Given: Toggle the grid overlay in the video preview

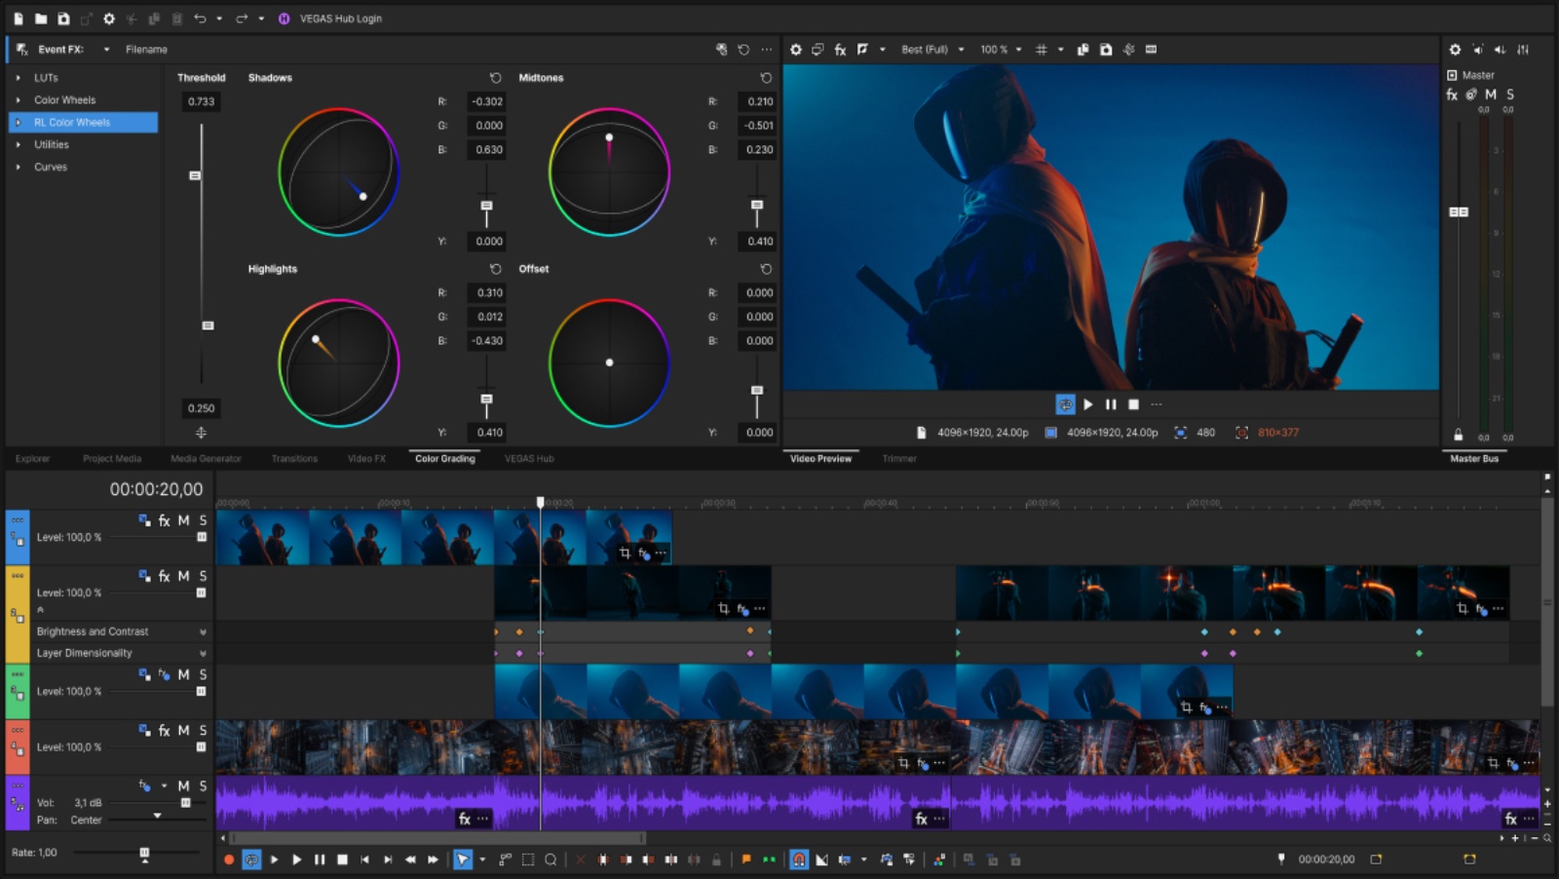Looking at the screenshot, I should 1042,49.
